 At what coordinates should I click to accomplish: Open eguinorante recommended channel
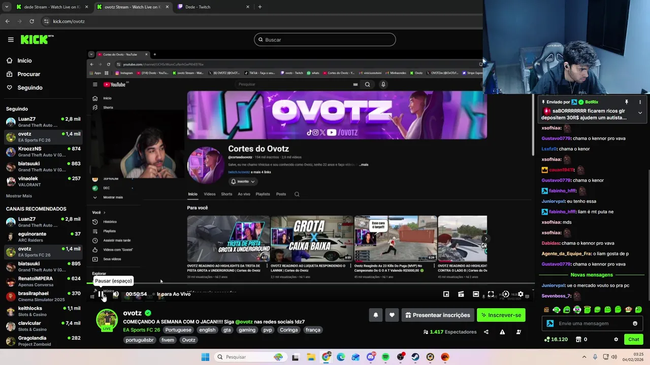click(x=43, y=237)
